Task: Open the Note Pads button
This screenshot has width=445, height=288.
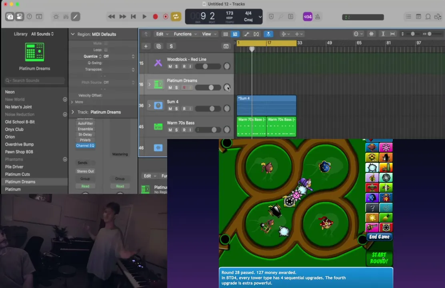Action: coord(418,17)
